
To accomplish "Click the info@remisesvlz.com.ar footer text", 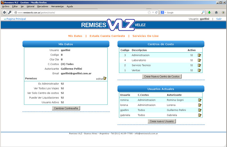I will pyautogui.click(x=146, y=134).
